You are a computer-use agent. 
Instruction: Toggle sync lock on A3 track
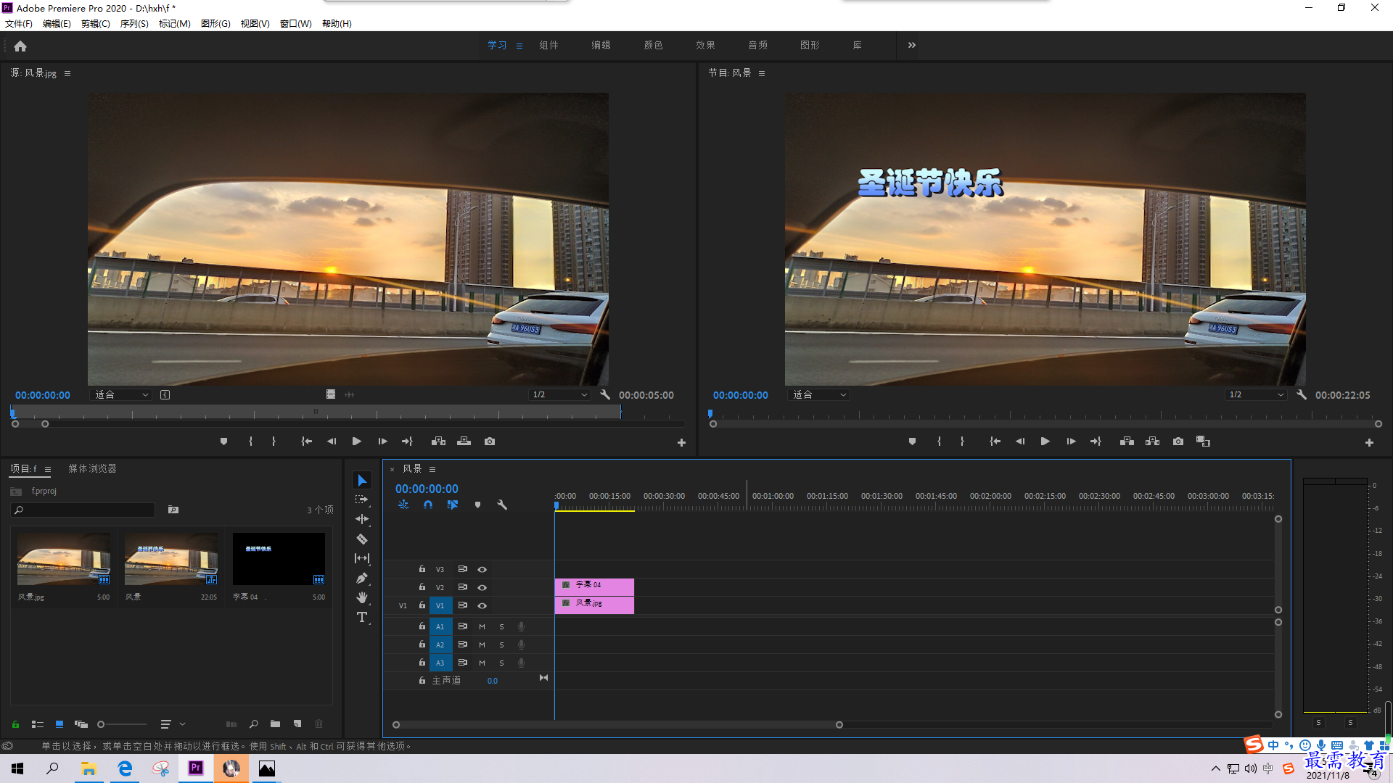click(462, 663)
